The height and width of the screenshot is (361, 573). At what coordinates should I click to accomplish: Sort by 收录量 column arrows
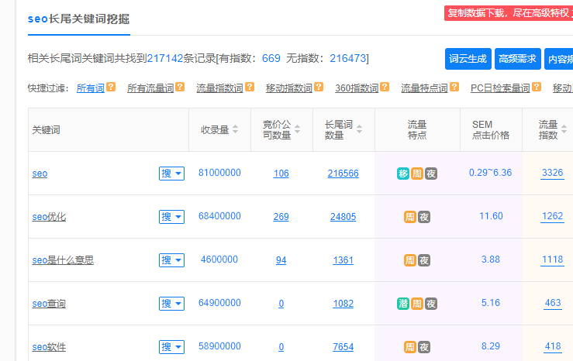click(235, 130)
